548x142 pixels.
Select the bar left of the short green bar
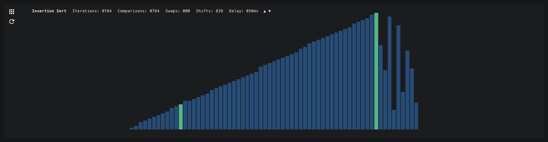tap(176, 118)
